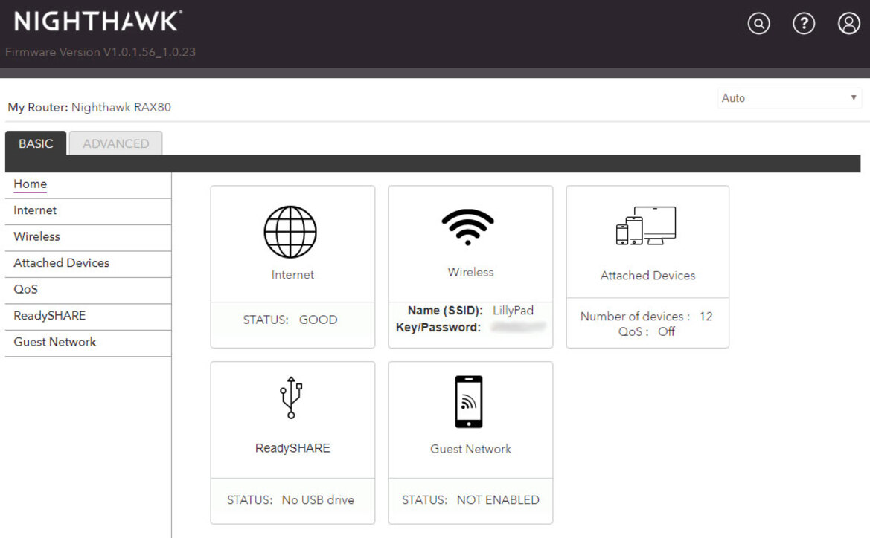Click the Number of devices: 12 text
Image resolution: width=870 pixels, height=538 pixels.
point(647,317)
